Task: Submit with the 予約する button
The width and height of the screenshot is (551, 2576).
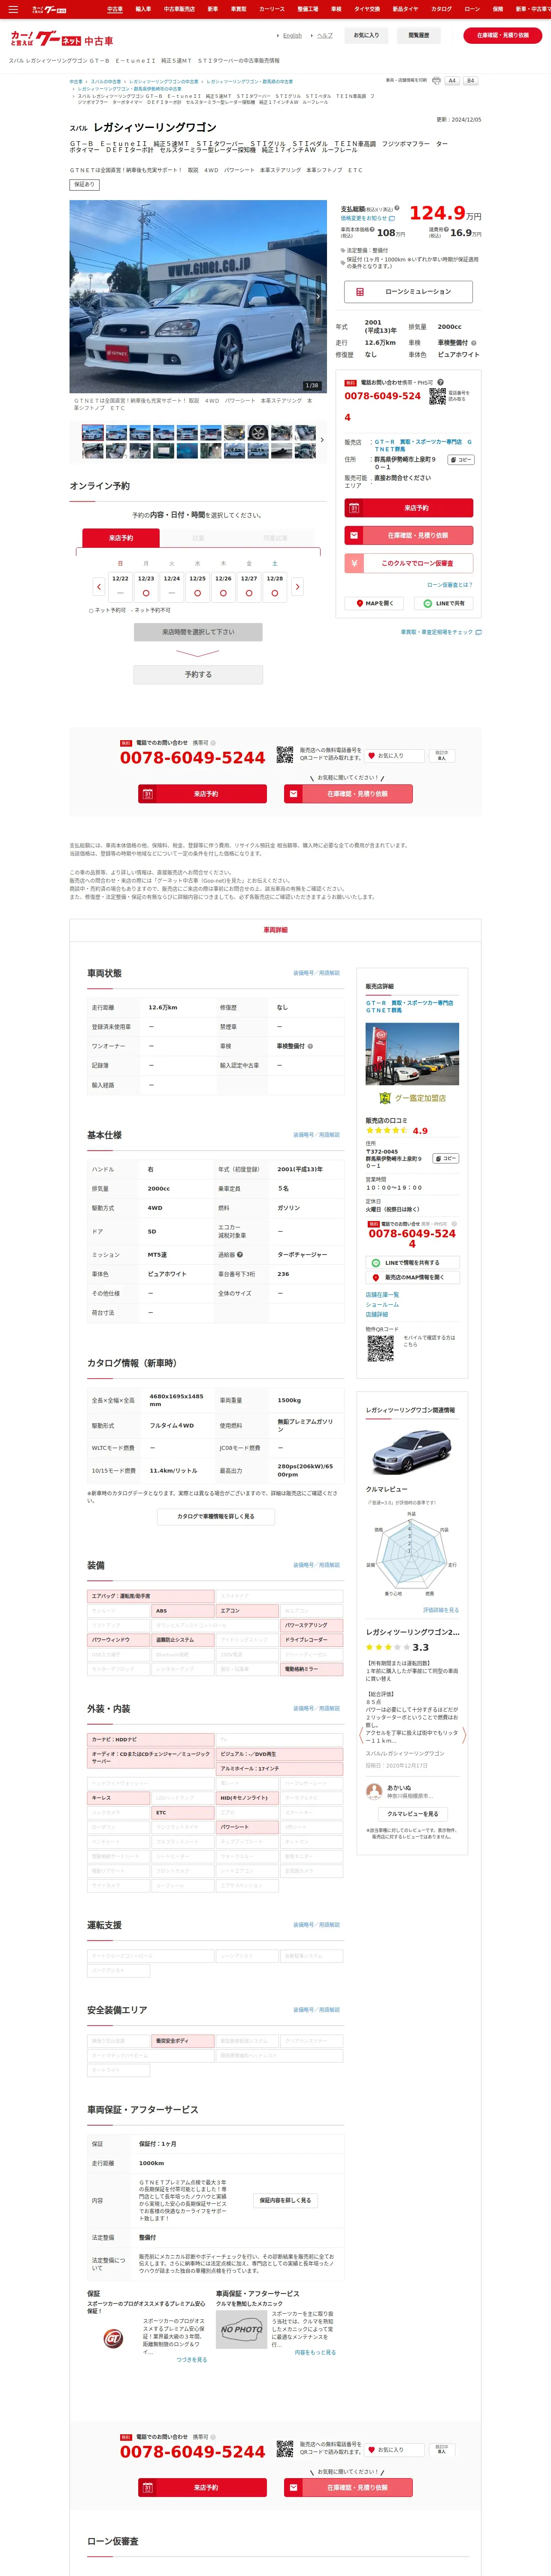Action: point(198,675)
